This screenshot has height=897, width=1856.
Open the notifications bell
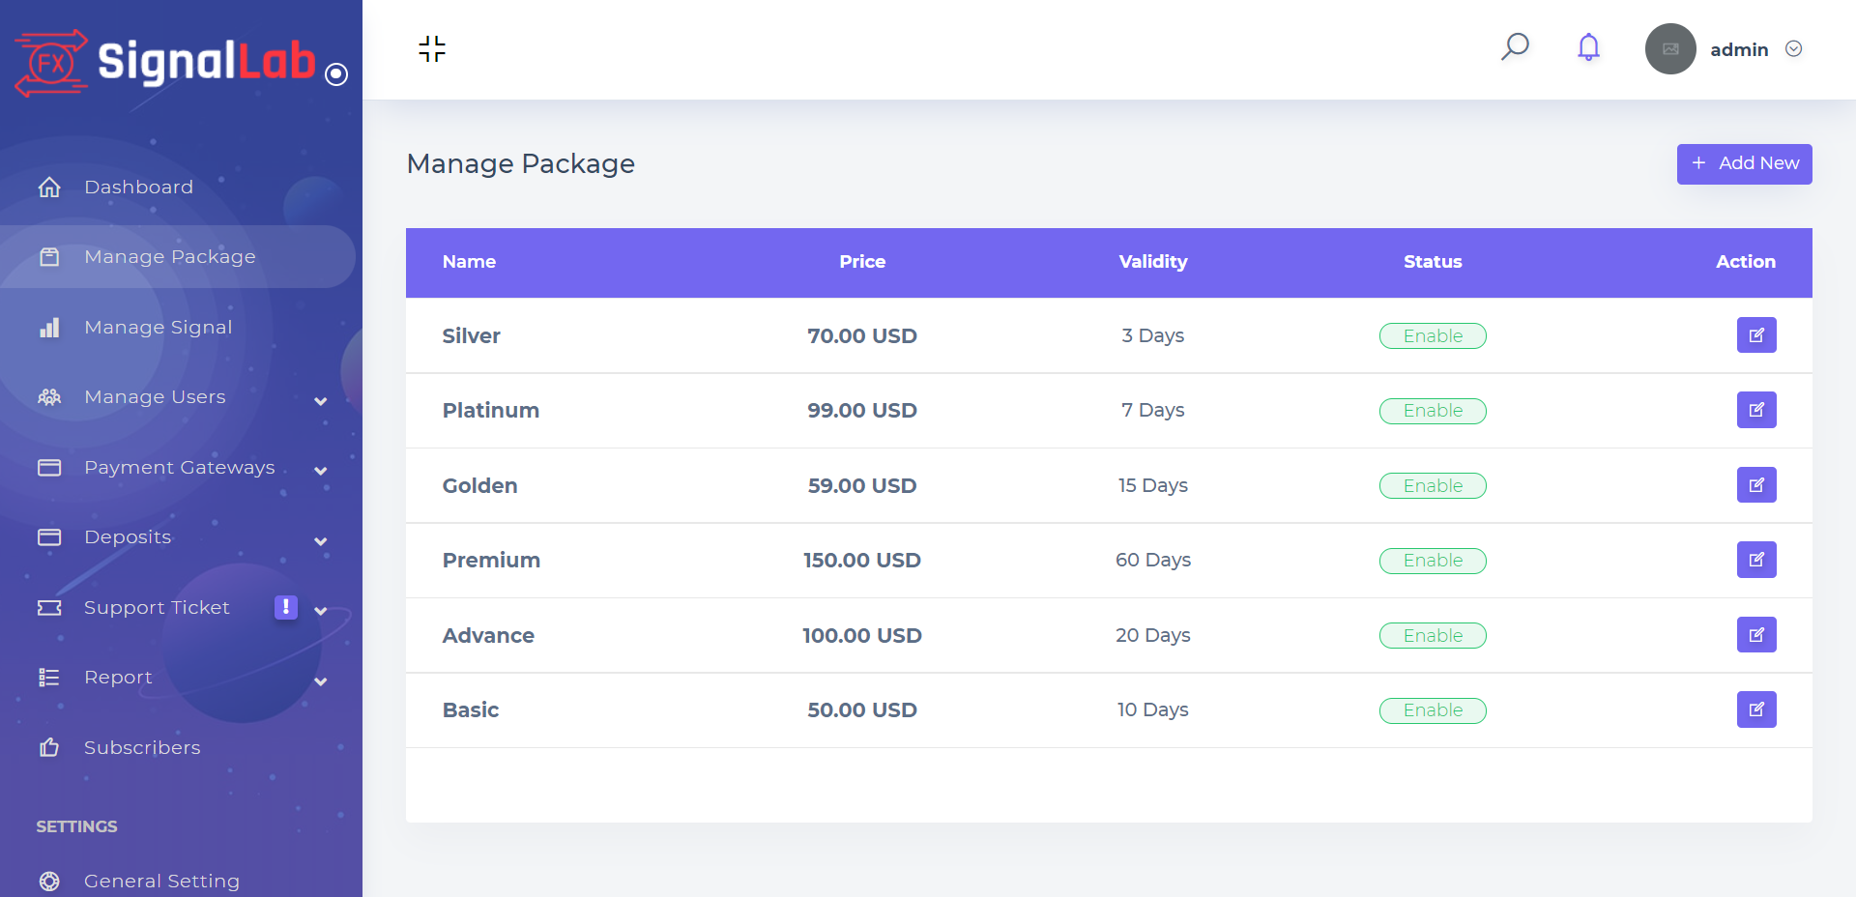[1588, 47]
